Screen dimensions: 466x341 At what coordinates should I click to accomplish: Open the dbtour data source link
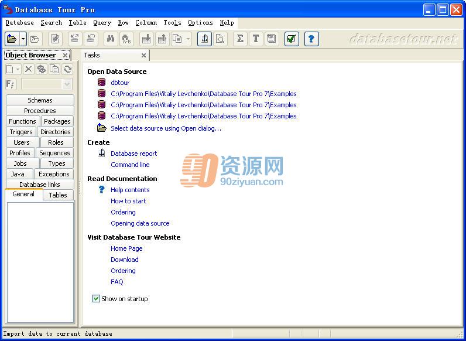pyautogui.click(x=120, y=83)
